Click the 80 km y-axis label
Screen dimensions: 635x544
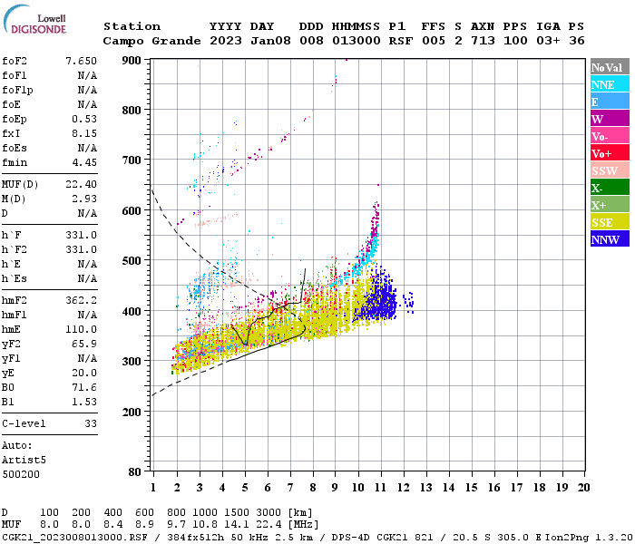tap(134, 471)
